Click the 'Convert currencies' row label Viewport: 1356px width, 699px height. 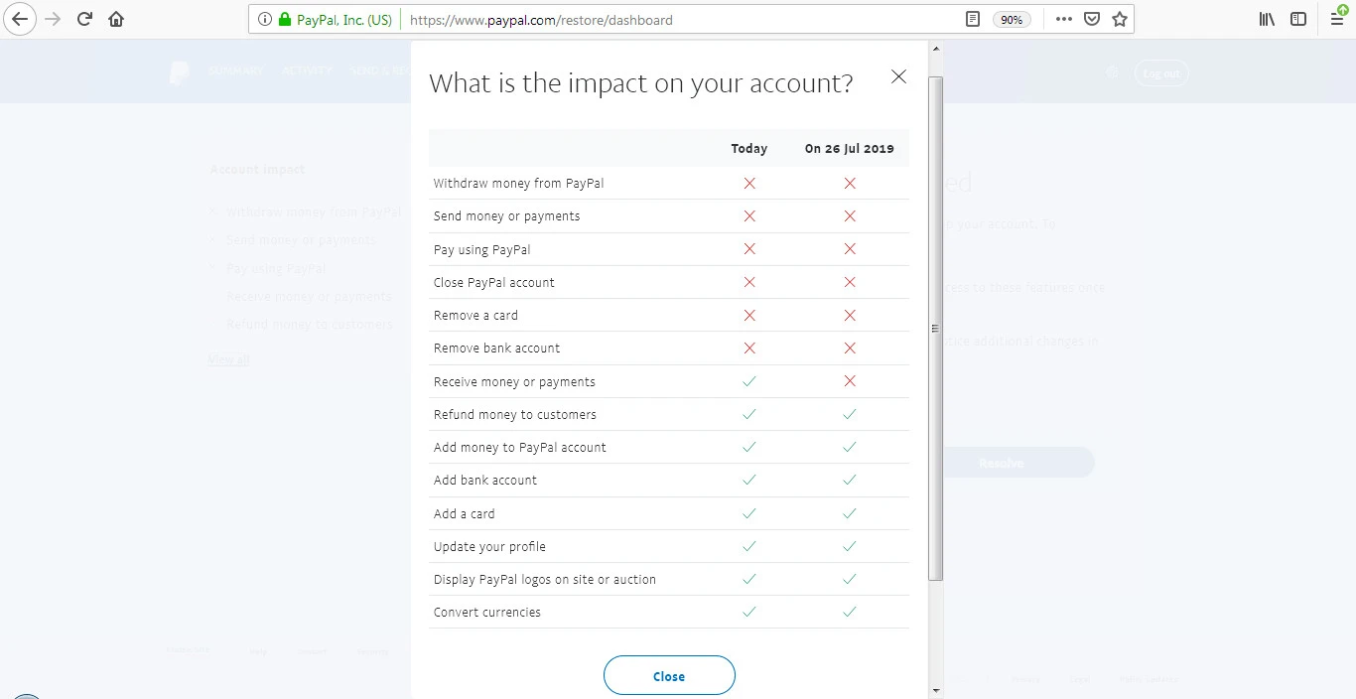[487, 612]
